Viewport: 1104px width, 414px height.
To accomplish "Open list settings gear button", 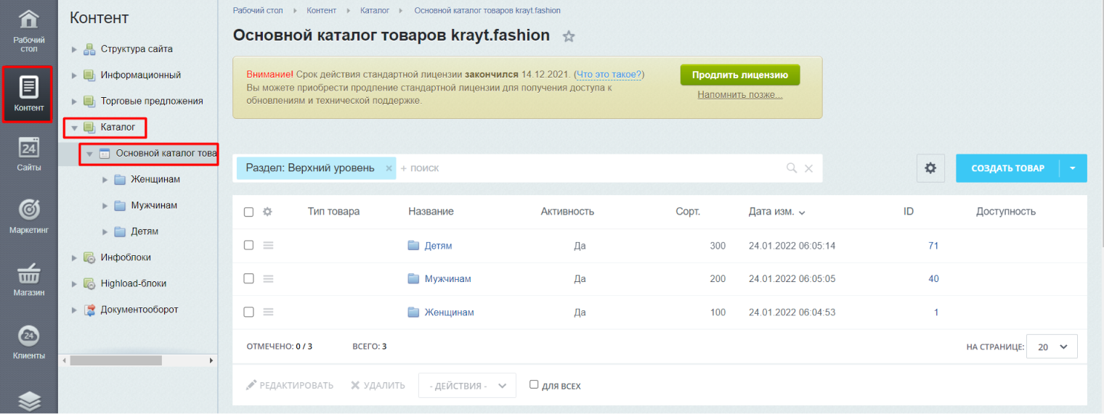I will tap(930, 168).
